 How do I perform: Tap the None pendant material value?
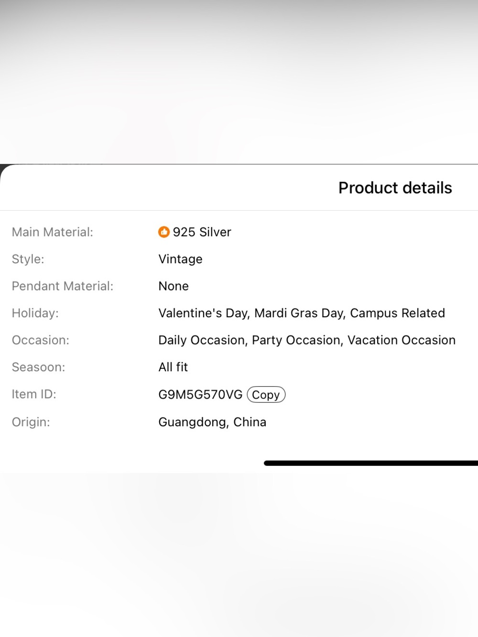tap(174, 286)
